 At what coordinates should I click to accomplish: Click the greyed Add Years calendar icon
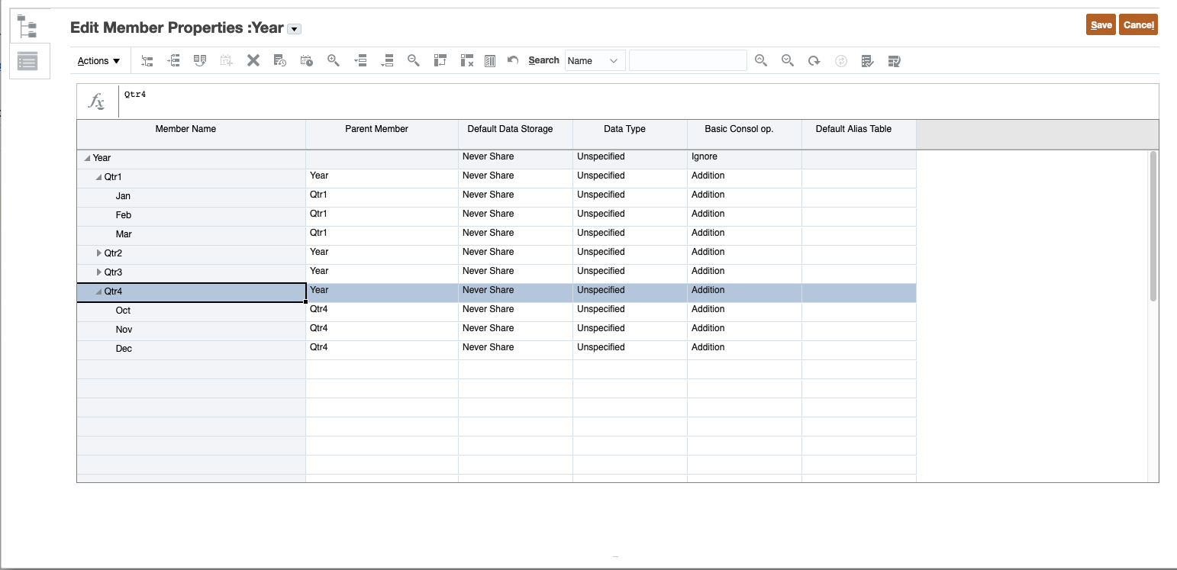226,61
